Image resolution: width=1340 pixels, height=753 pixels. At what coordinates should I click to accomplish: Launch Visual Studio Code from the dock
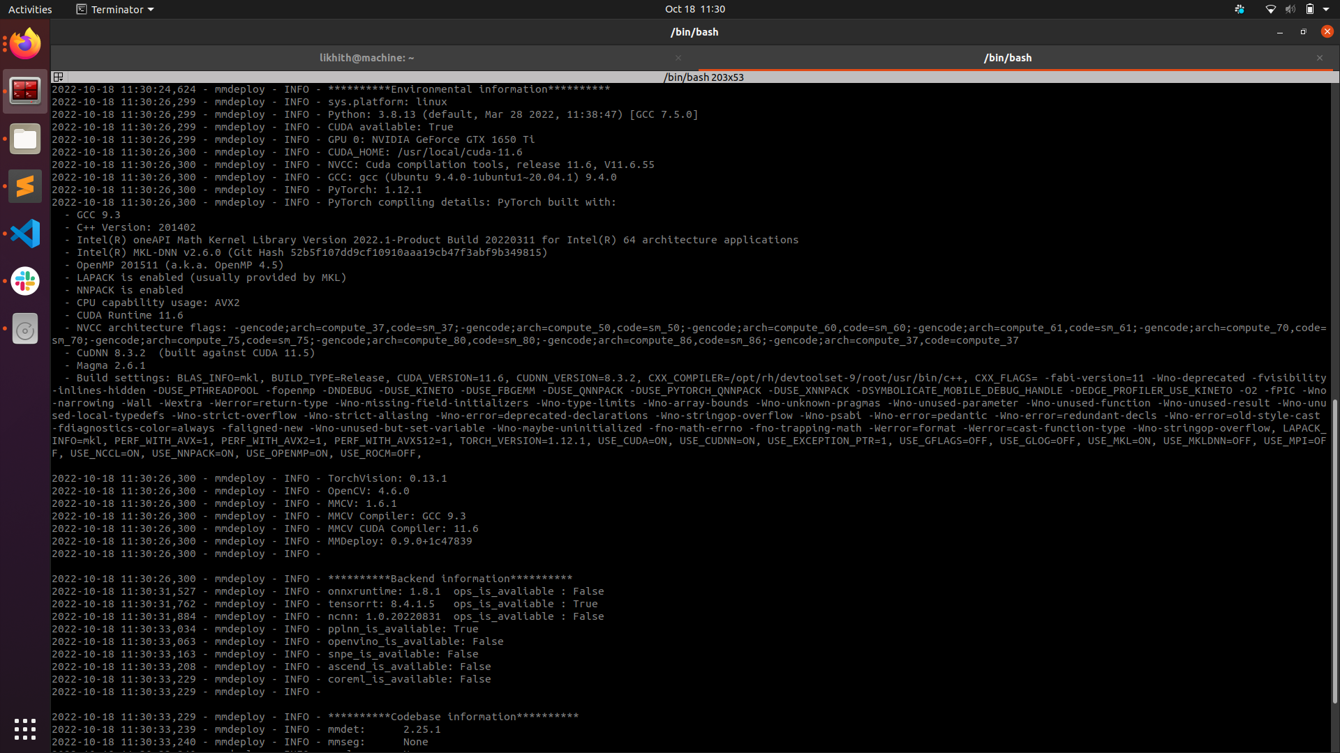[x=25, y=234]
